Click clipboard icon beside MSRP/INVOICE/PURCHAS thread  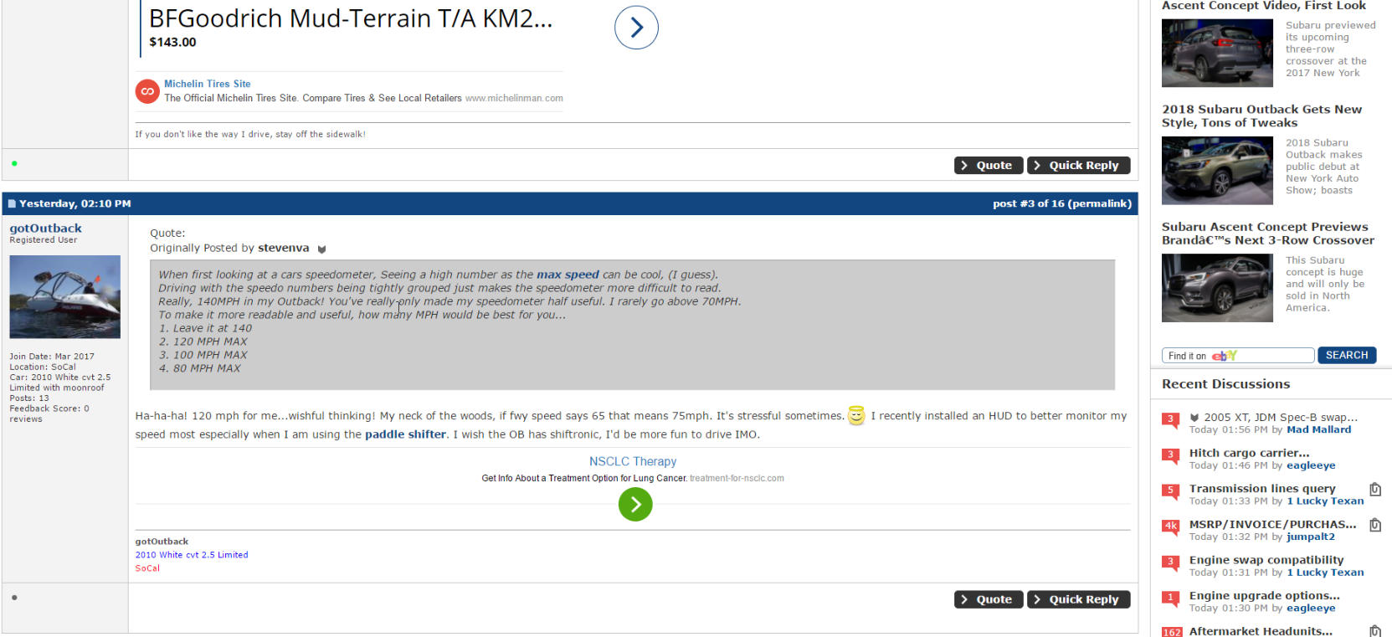tap(1374, 526)
